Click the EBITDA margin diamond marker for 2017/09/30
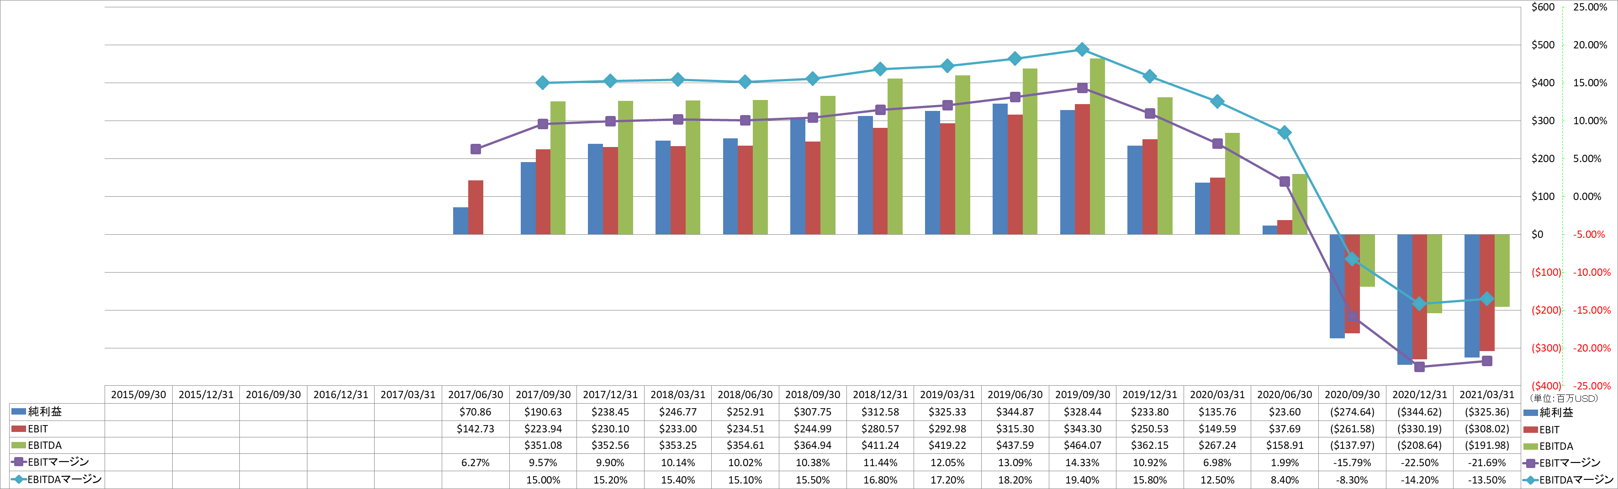Viewport: 1618px width, 489px height. pos(543,83)
